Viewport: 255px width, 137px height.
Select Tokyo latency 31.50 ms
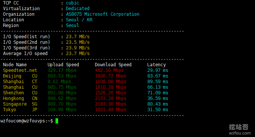158,110
